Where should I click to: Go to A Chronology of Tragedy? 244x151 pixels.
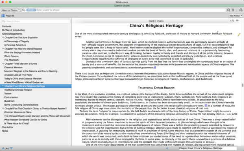(x=17, y=41)
